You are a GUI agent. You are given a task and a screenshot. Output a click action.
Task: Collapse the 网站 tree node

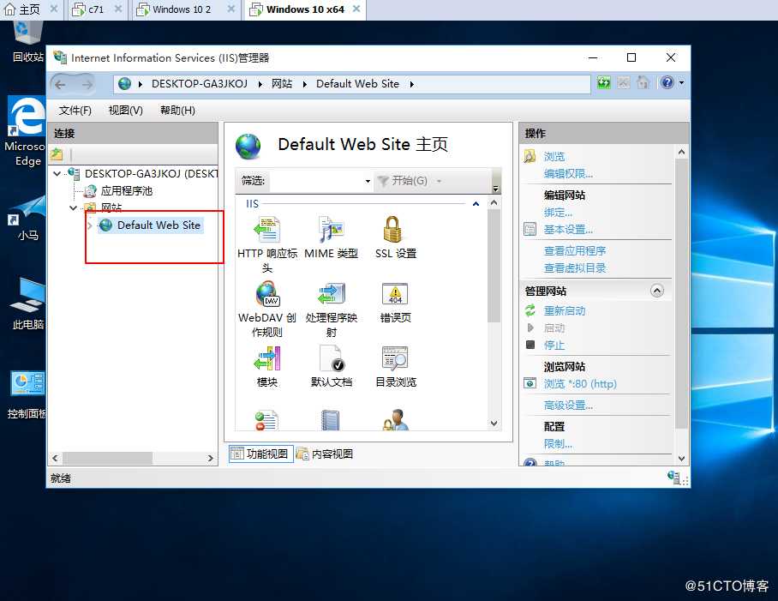tap(73, 207)
